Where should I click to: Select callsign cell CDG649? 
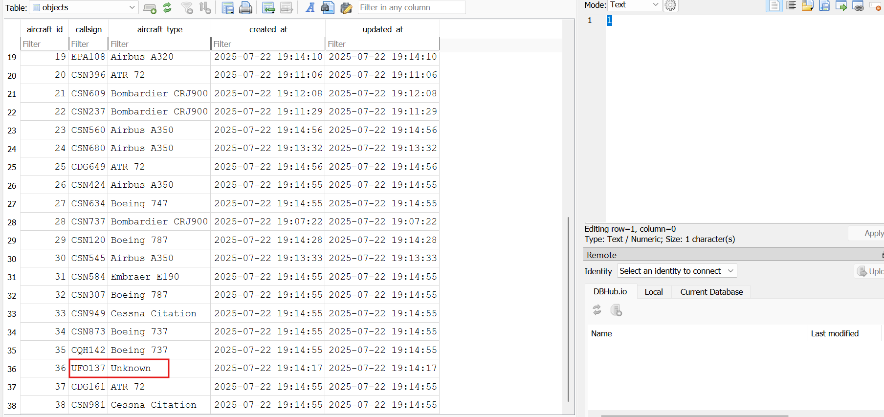coord(88,167)
